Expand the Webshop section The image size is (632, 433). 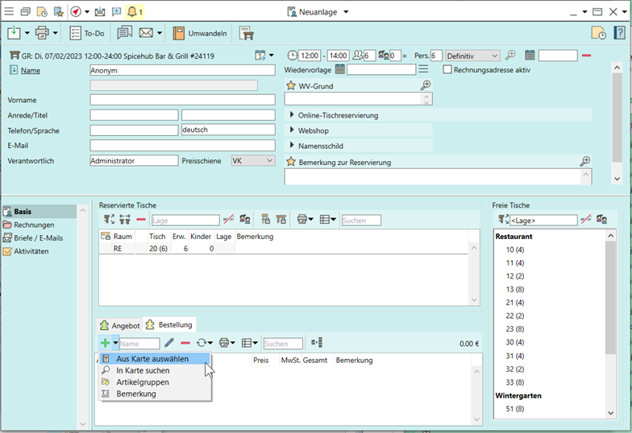292,130
